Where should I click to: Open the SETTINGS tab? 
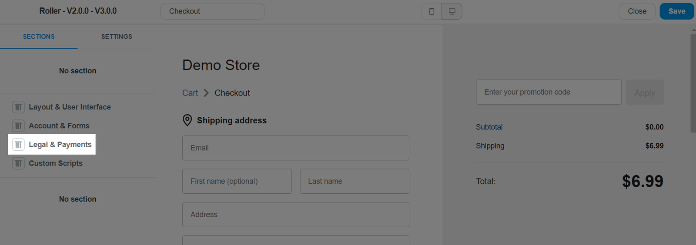point(117,36)
